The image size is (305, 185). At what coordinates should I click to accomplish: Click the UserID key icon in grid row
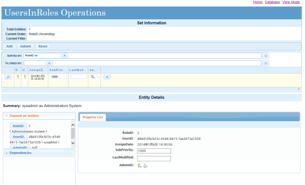[25, 77]
